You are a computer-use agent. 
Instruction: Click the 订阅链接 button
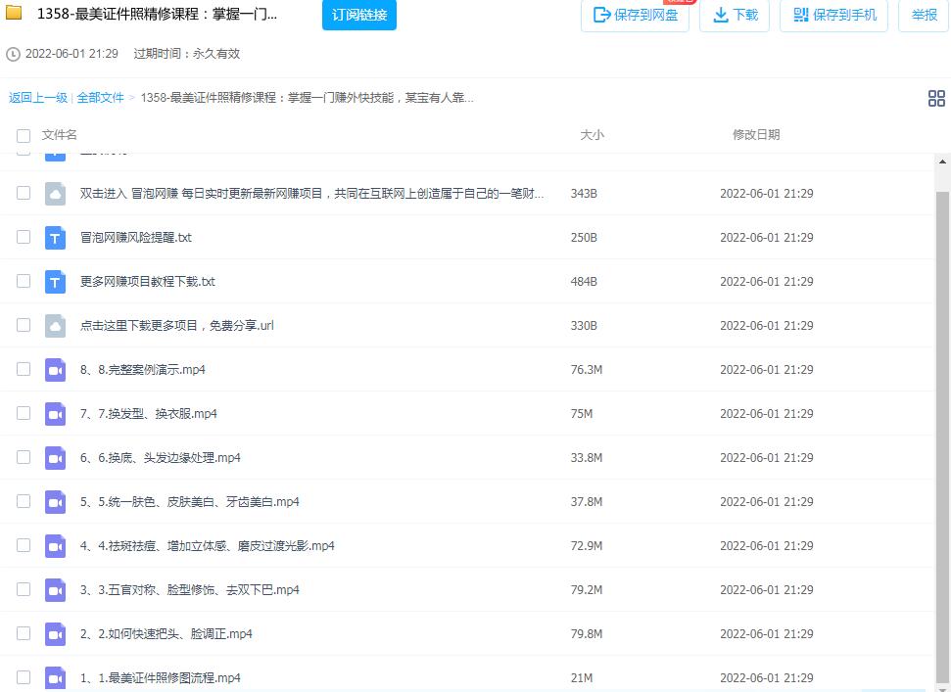click(x=359, y=15)
